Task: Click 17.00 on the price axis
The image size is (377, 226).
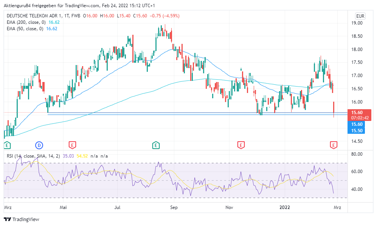Action: pyautogui.click(x=357, y=76)
